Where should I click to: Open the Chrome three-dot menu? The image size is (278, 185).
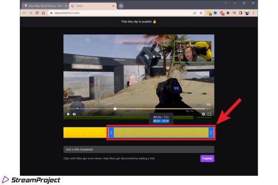(253, 13)
